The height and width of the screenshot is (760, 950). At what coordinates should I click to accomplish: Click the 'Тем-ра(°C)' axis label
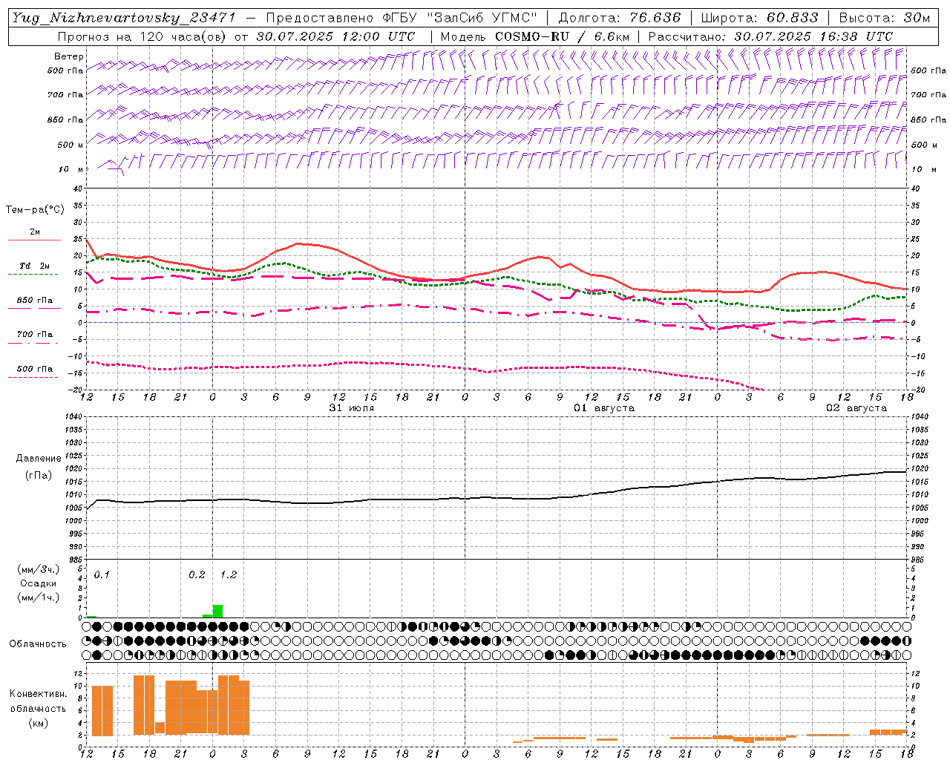[x=35, y=210]
